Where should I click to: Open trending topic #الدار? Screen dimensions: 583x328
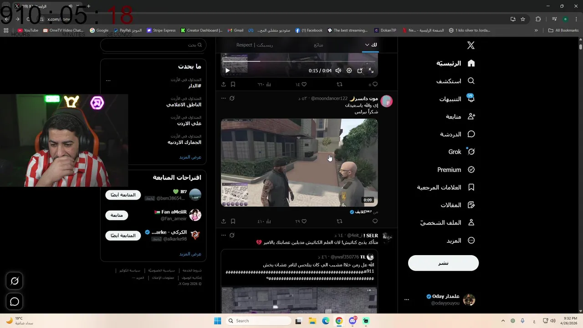click(194, 86)
